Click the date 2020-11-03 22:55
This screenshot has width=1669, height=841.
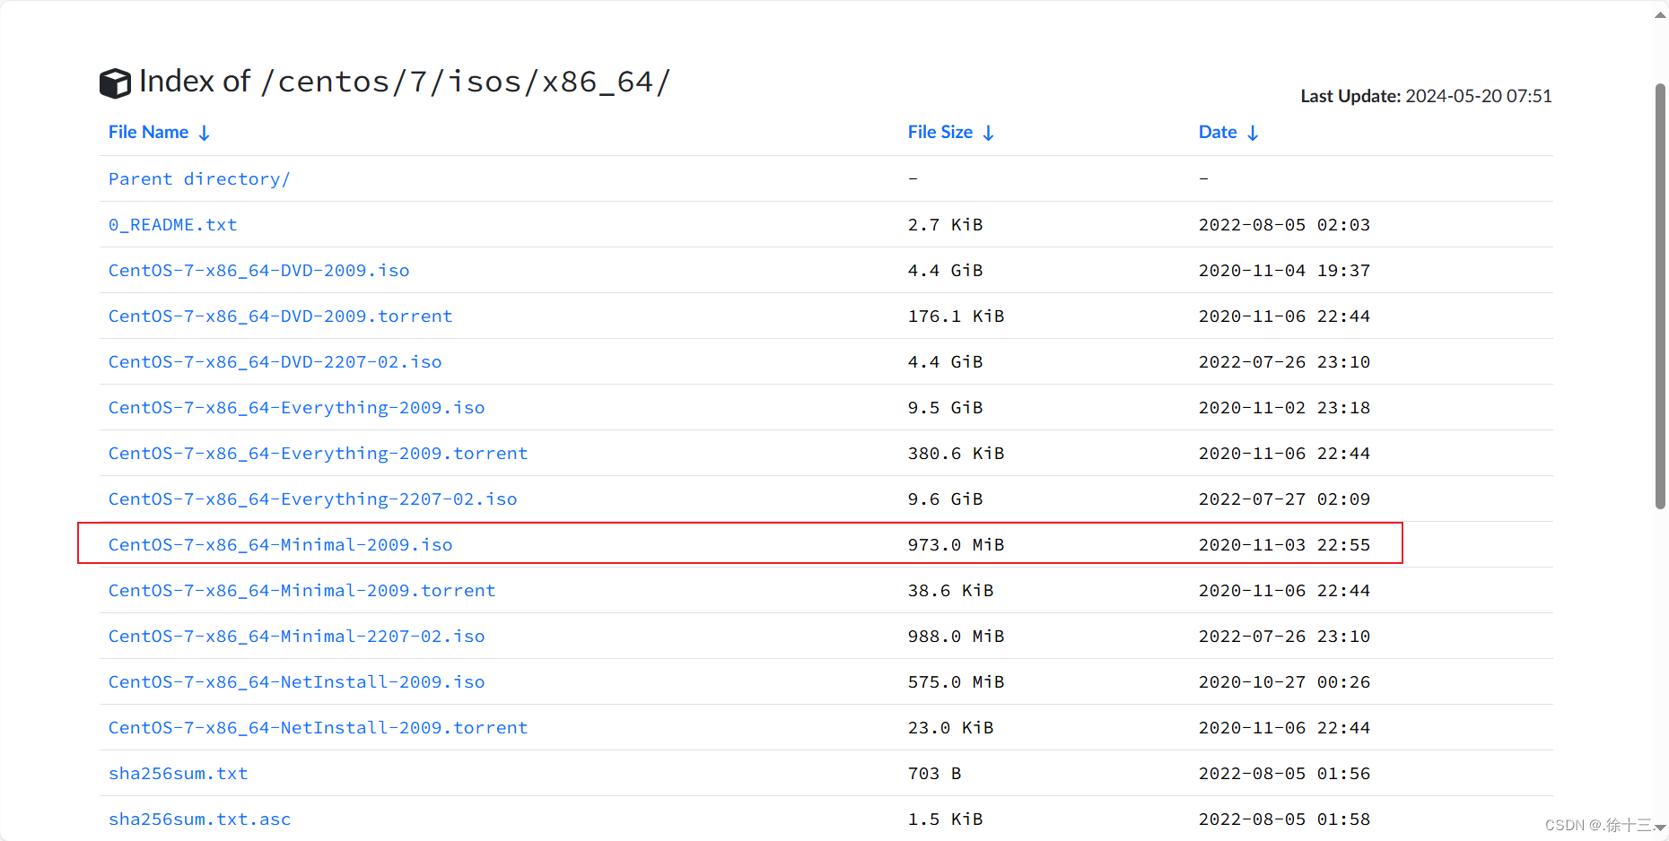(x=1285, y=544)
